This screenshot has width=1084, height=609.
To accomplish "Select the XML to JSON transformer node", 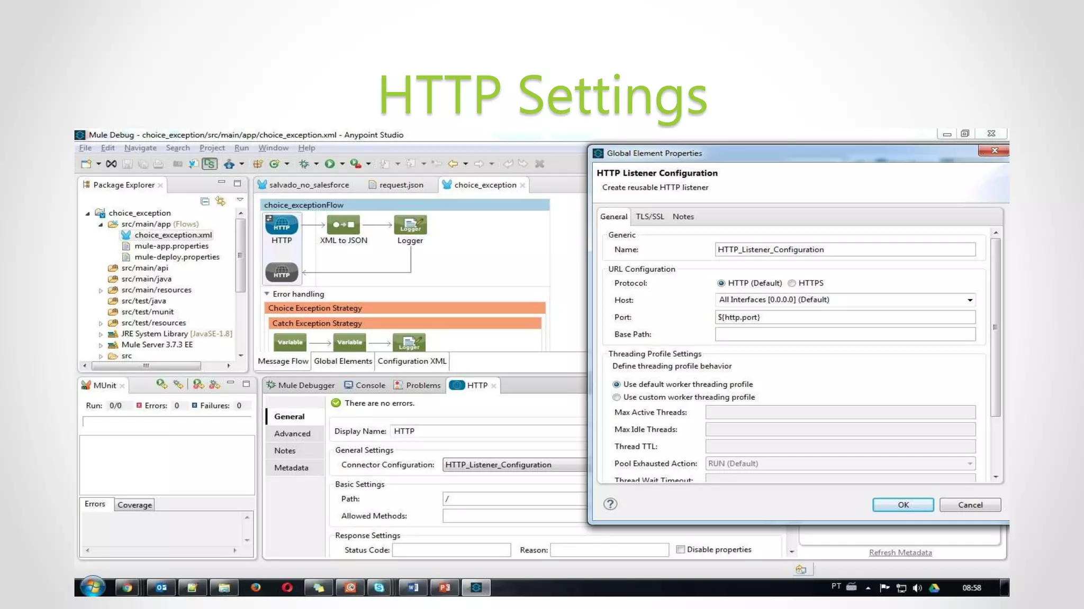I will (344, 225).
